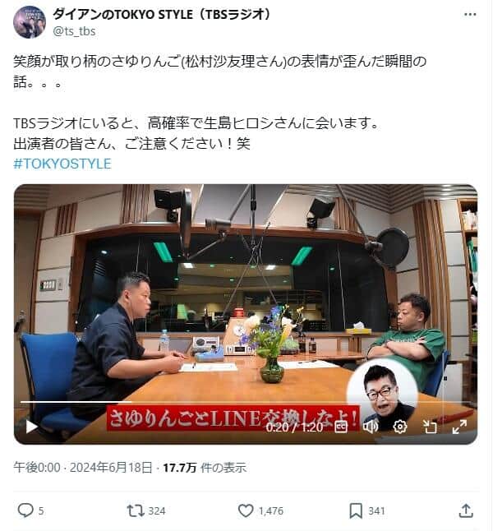Open the @ts_tbs handle profile

74,31
